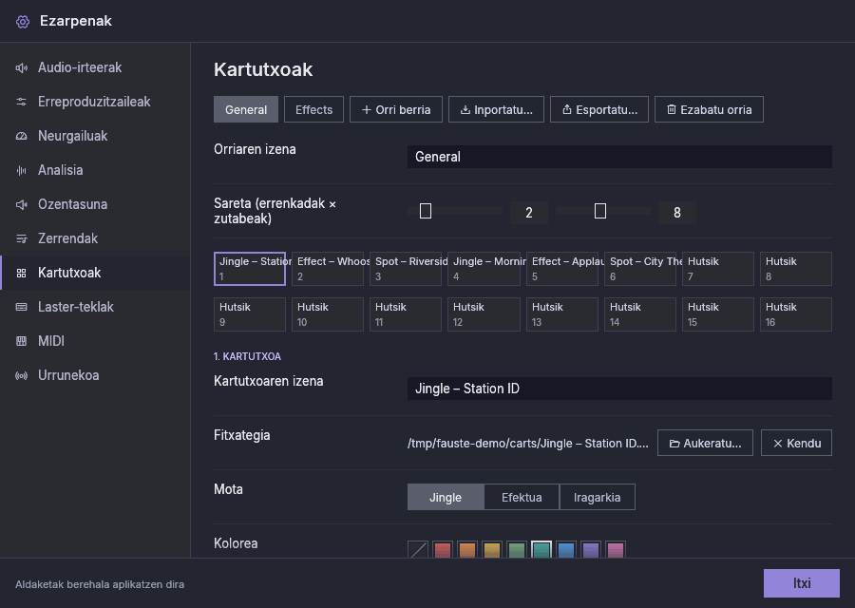Click the Ezarpenak gear icon in header
This screenshot has width=855, height=608.
(x=23, y=21)
